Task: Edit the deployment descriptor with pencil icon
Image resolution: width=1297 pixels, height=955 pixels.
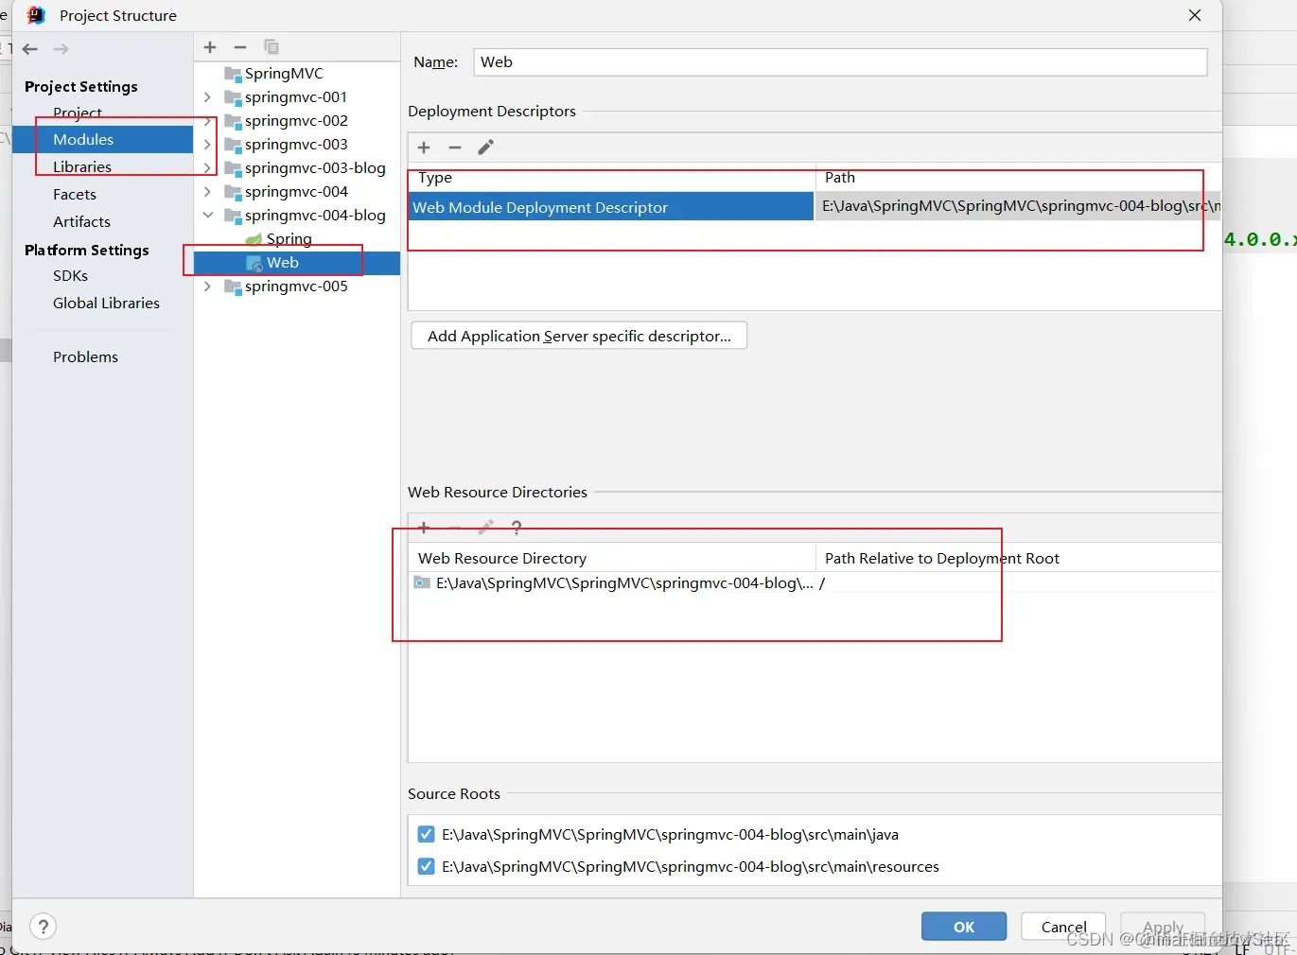Action: coord(485,148)
